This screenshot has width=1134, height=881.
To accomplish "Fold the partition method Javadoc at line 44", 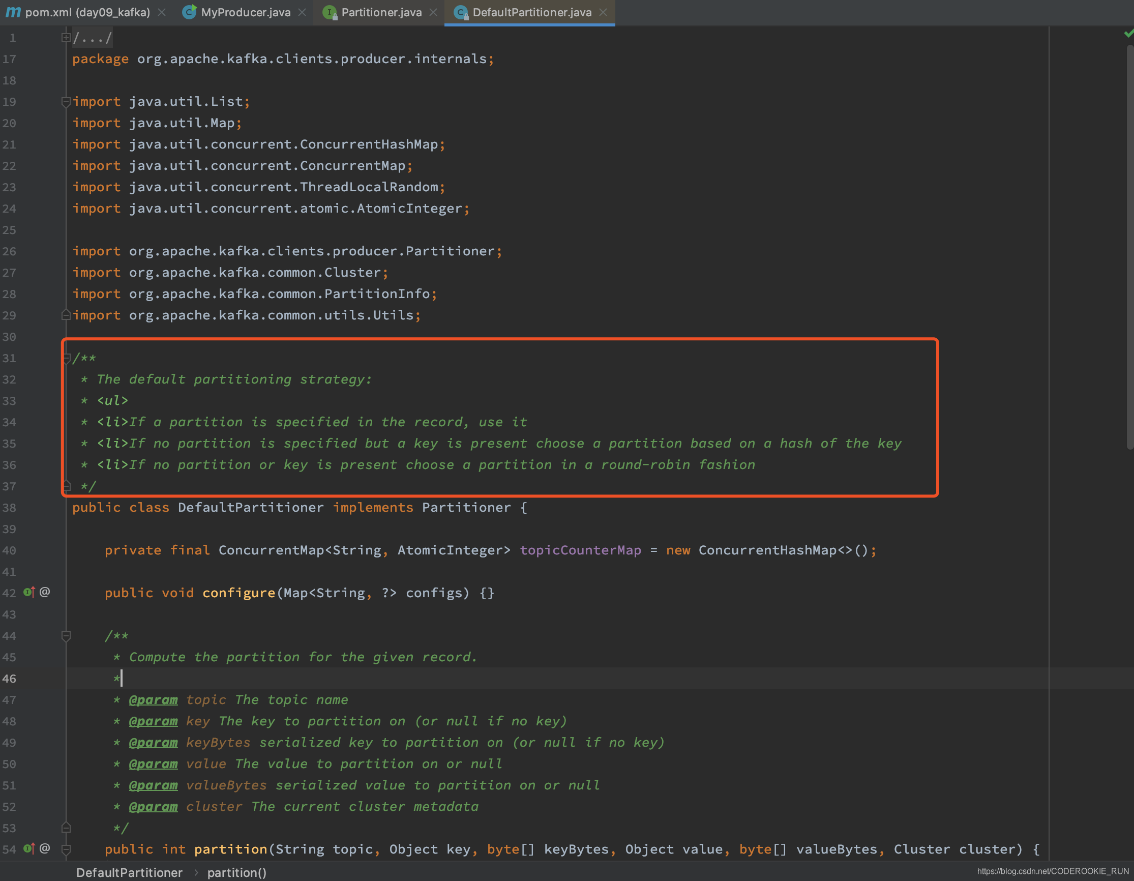I will tap(66, 636).
